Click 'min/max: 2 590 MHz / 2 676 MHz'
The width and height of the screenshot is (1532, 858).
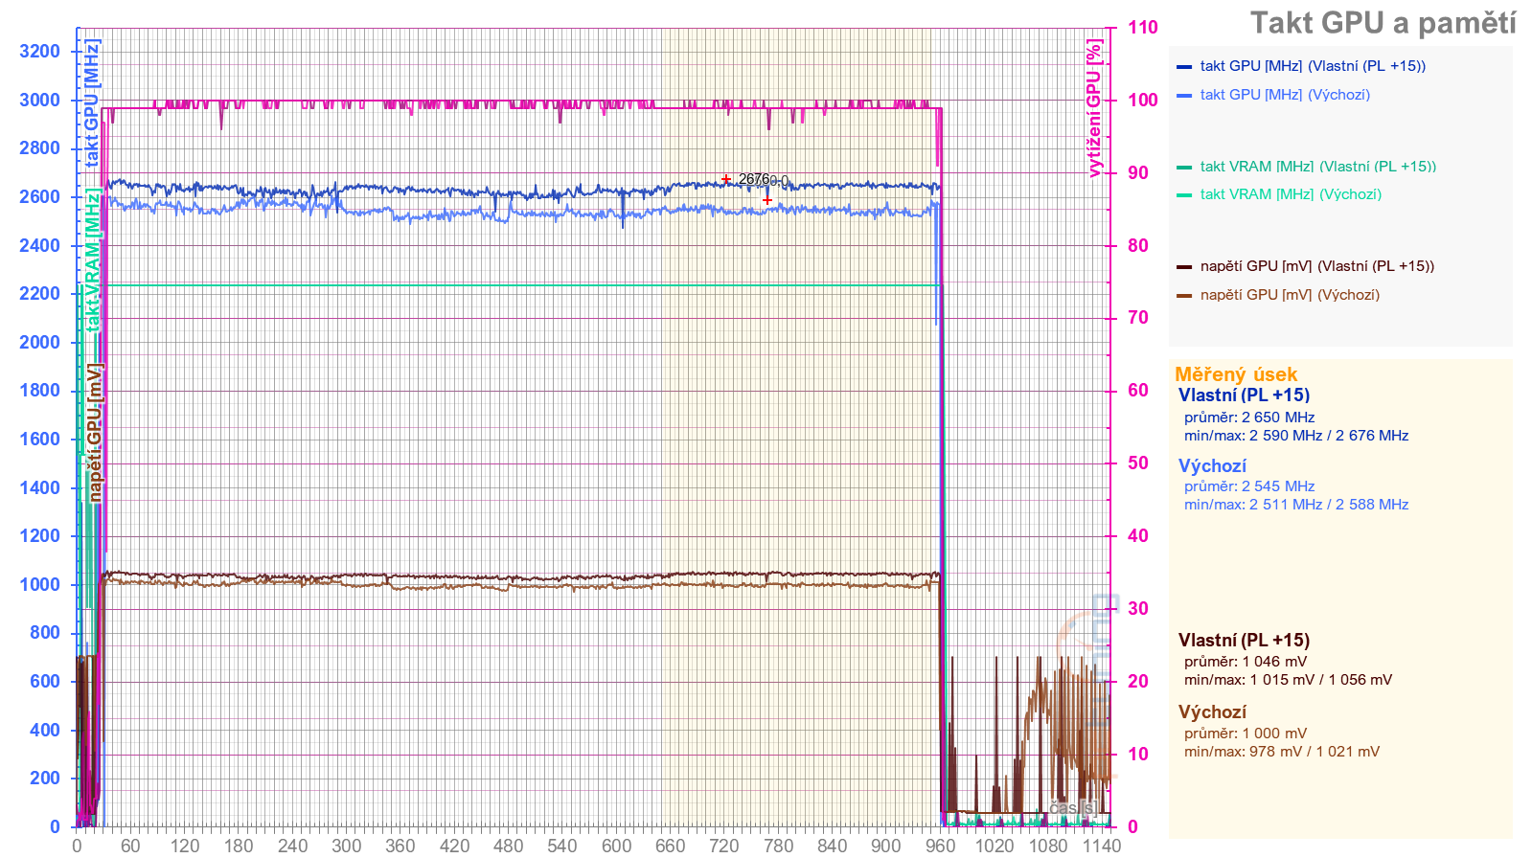coord(1296,436)
